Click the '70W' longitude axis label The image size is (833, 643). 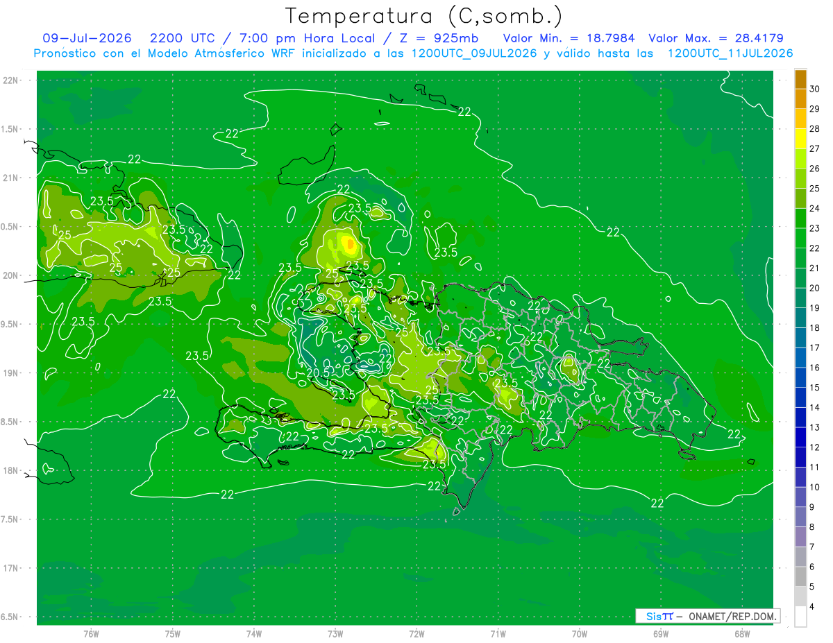[580, 634]
